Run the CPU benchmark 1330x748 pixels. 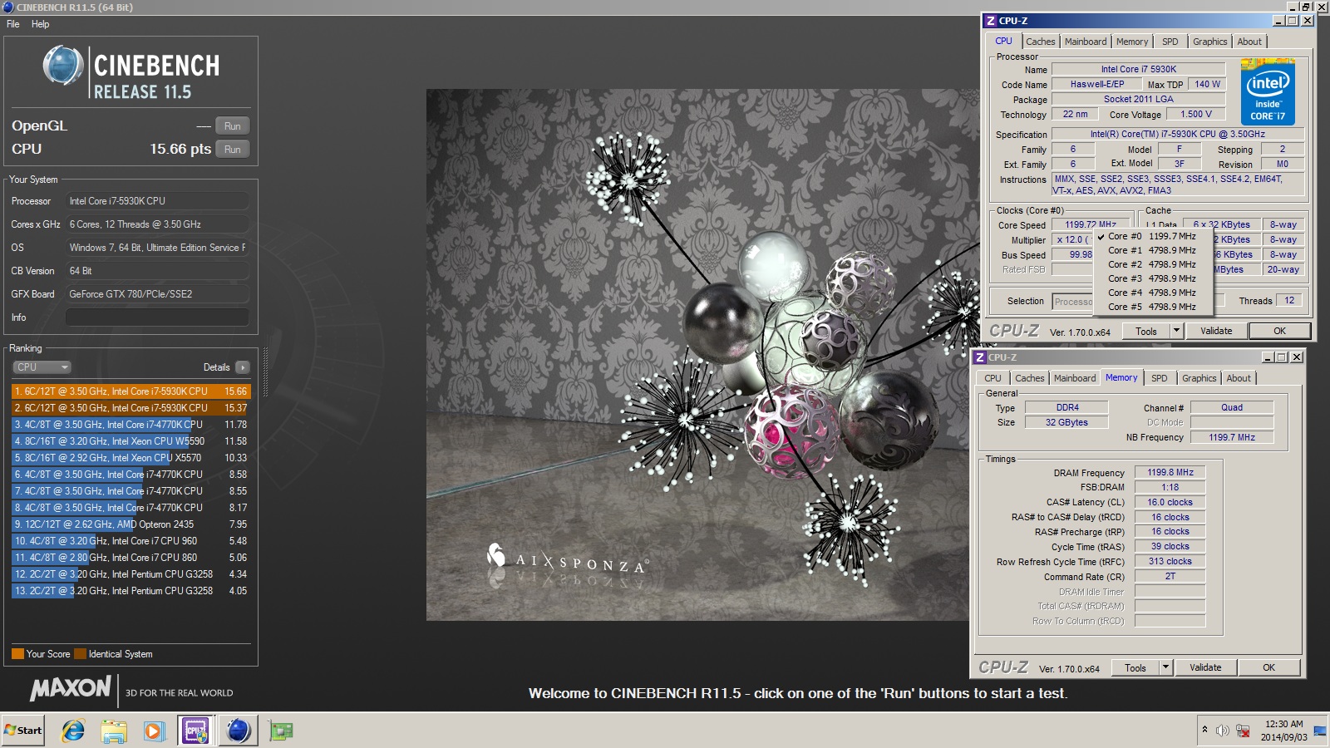pos(233,150)
